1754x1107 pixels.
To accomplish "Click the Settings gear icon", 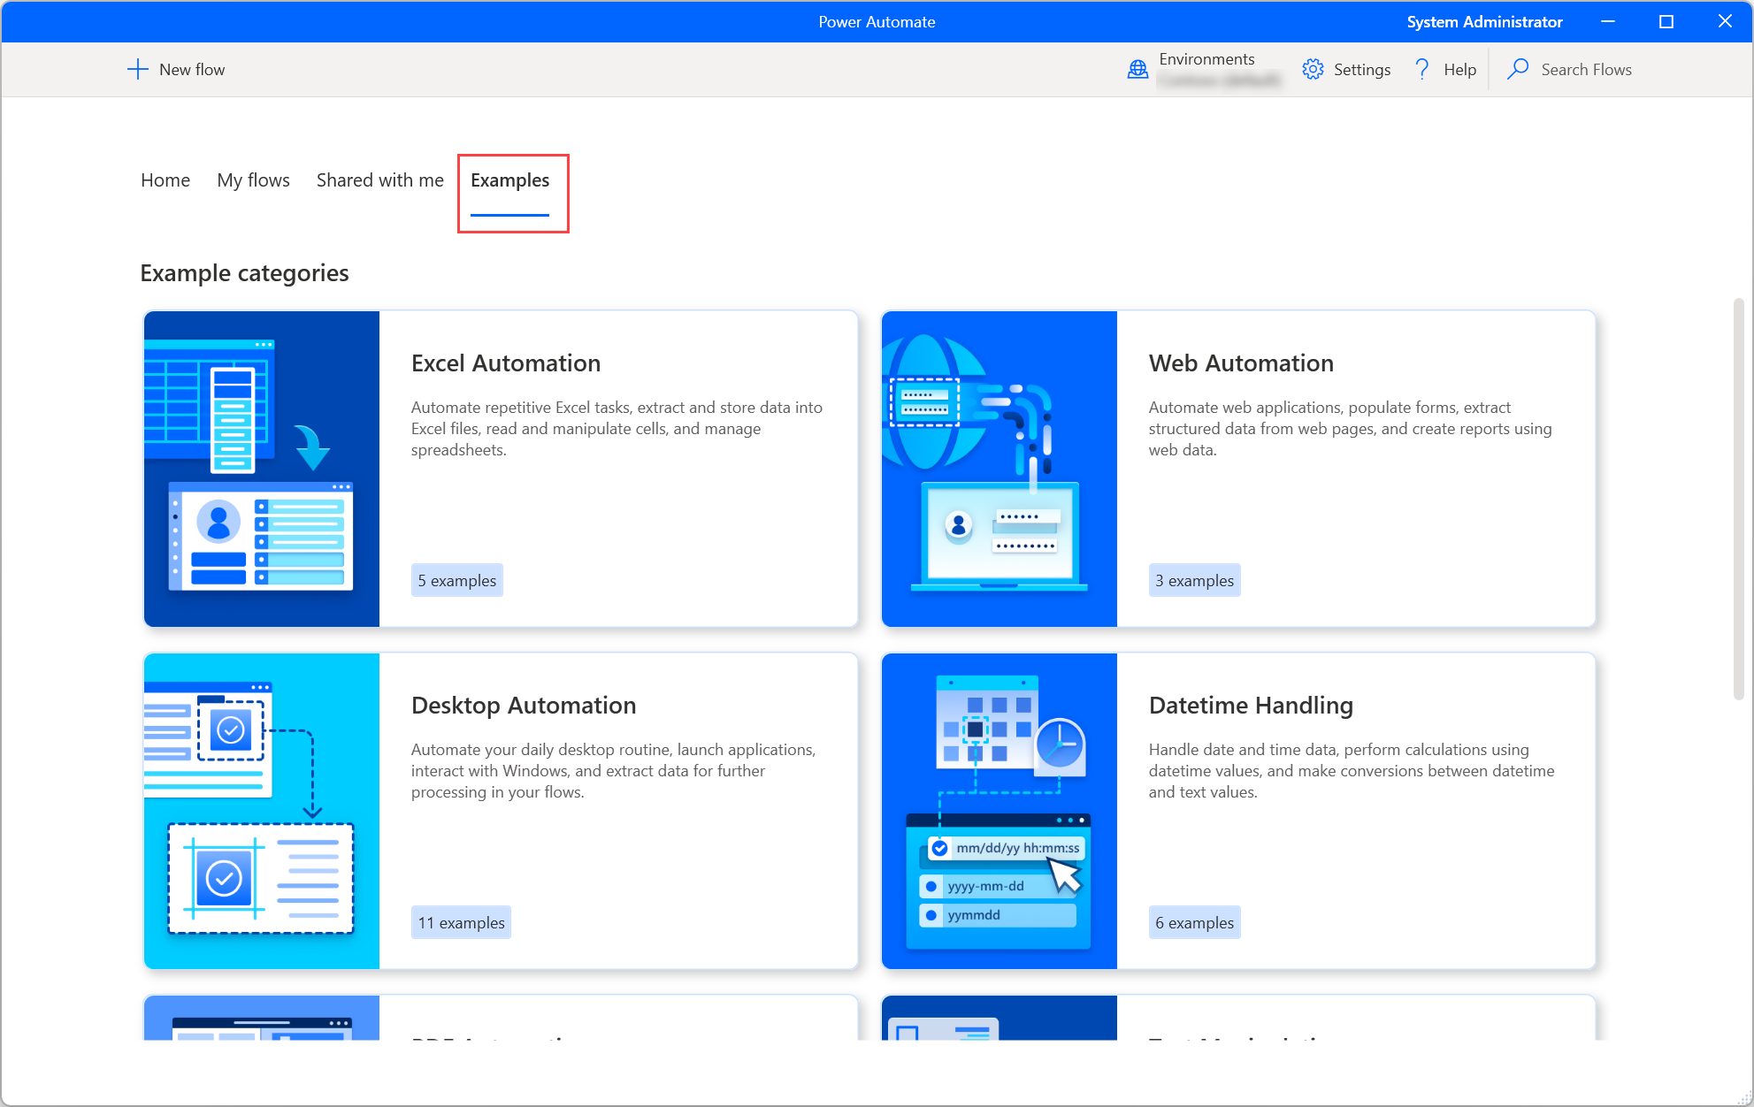I will pos(1312,69).
